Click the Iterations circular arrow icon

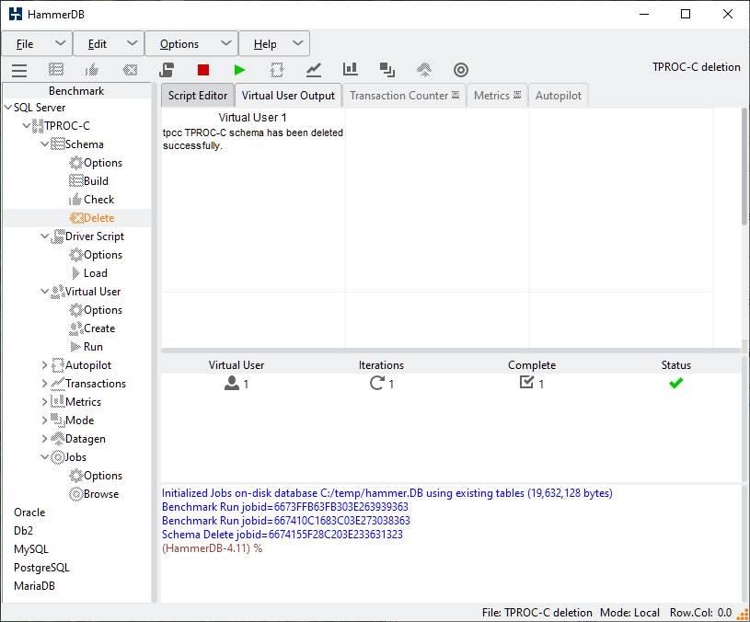(x=377, y=383)
